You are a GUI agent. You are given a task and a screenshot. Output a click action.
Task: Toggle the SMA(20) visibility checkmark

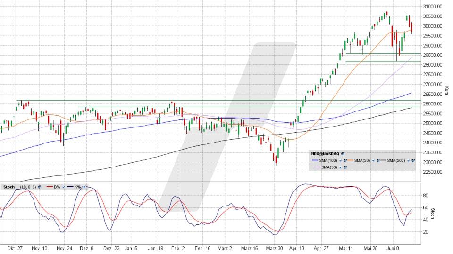[x=374, y=160]
